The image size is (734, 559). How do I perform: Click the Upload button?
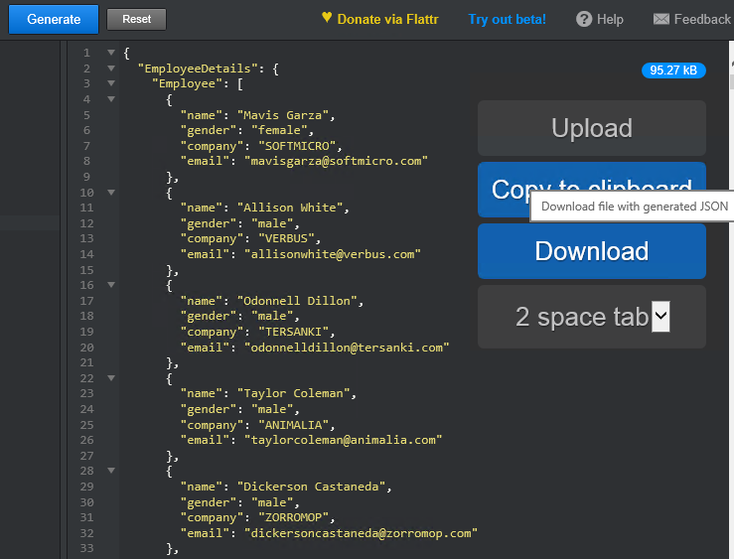pos(592,128)
